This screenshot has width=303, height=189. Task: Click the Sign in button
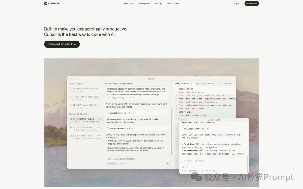[238, 3]
